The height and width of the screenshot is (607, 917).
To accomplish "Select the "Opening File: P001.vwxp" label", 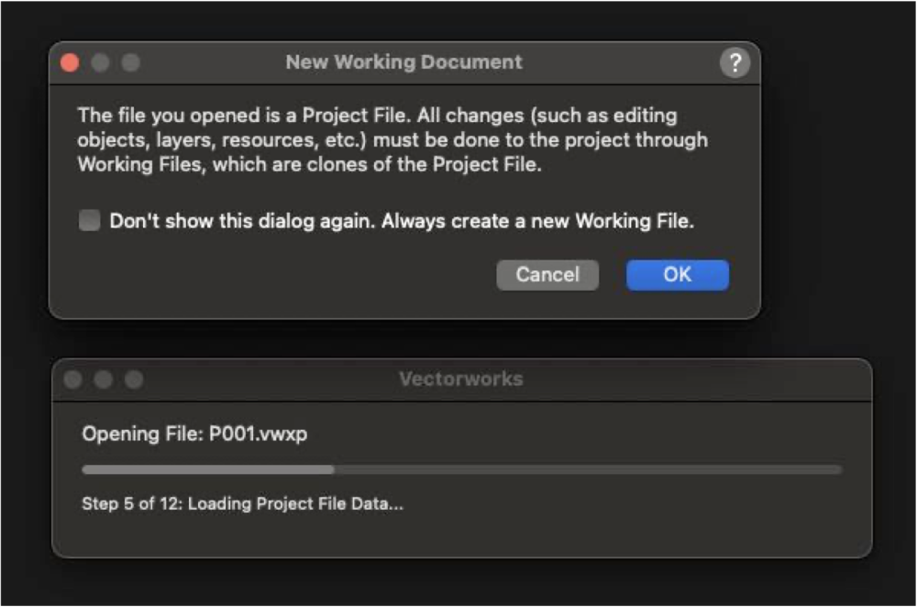I will pyautogui.click(x=194, y=434).
